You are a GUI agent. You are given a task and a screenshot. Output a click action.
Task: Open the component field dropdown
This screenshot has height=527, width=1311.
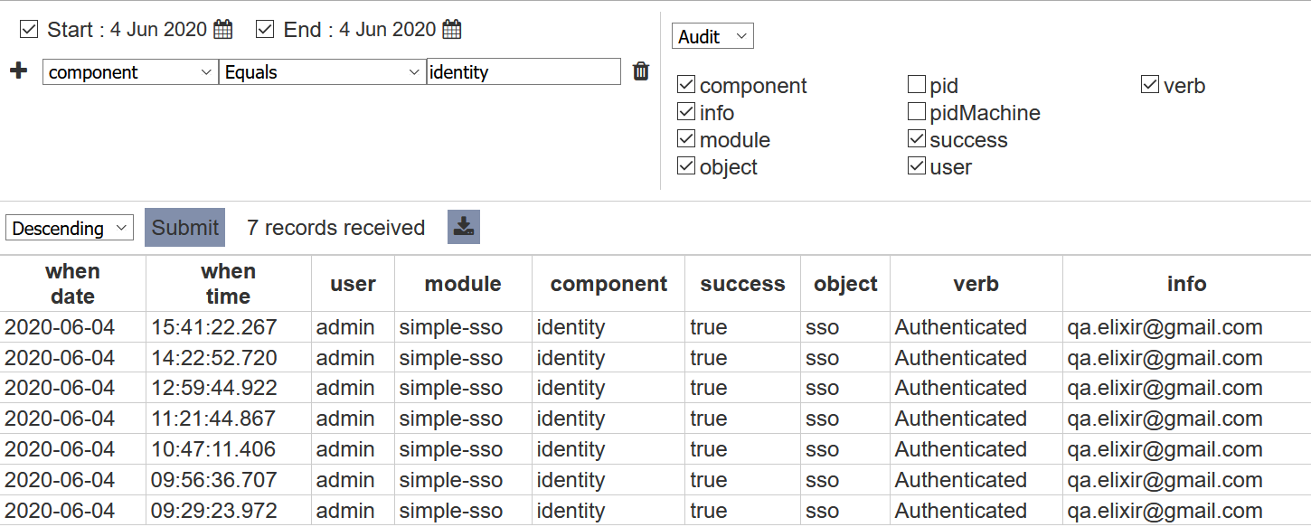[130, 72]
